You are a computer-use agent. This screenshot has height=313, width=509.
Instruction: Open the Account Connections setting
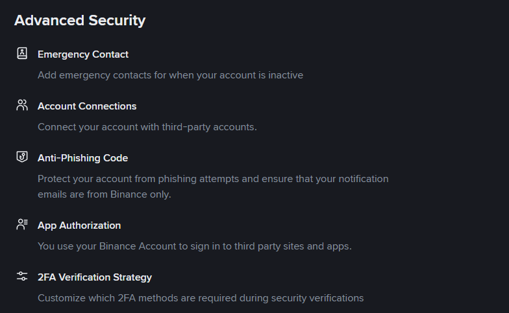coord(86,106)
